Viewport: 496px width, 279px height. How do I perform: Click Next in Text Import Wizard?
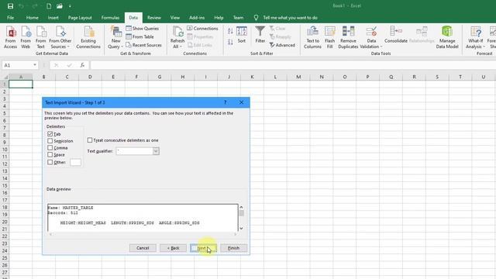203,248
